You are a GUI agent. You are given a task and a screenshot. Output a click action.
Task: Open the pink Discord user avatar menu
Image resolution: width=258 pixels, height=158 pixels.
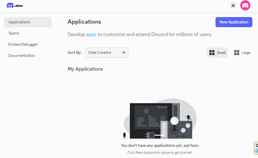245,5
